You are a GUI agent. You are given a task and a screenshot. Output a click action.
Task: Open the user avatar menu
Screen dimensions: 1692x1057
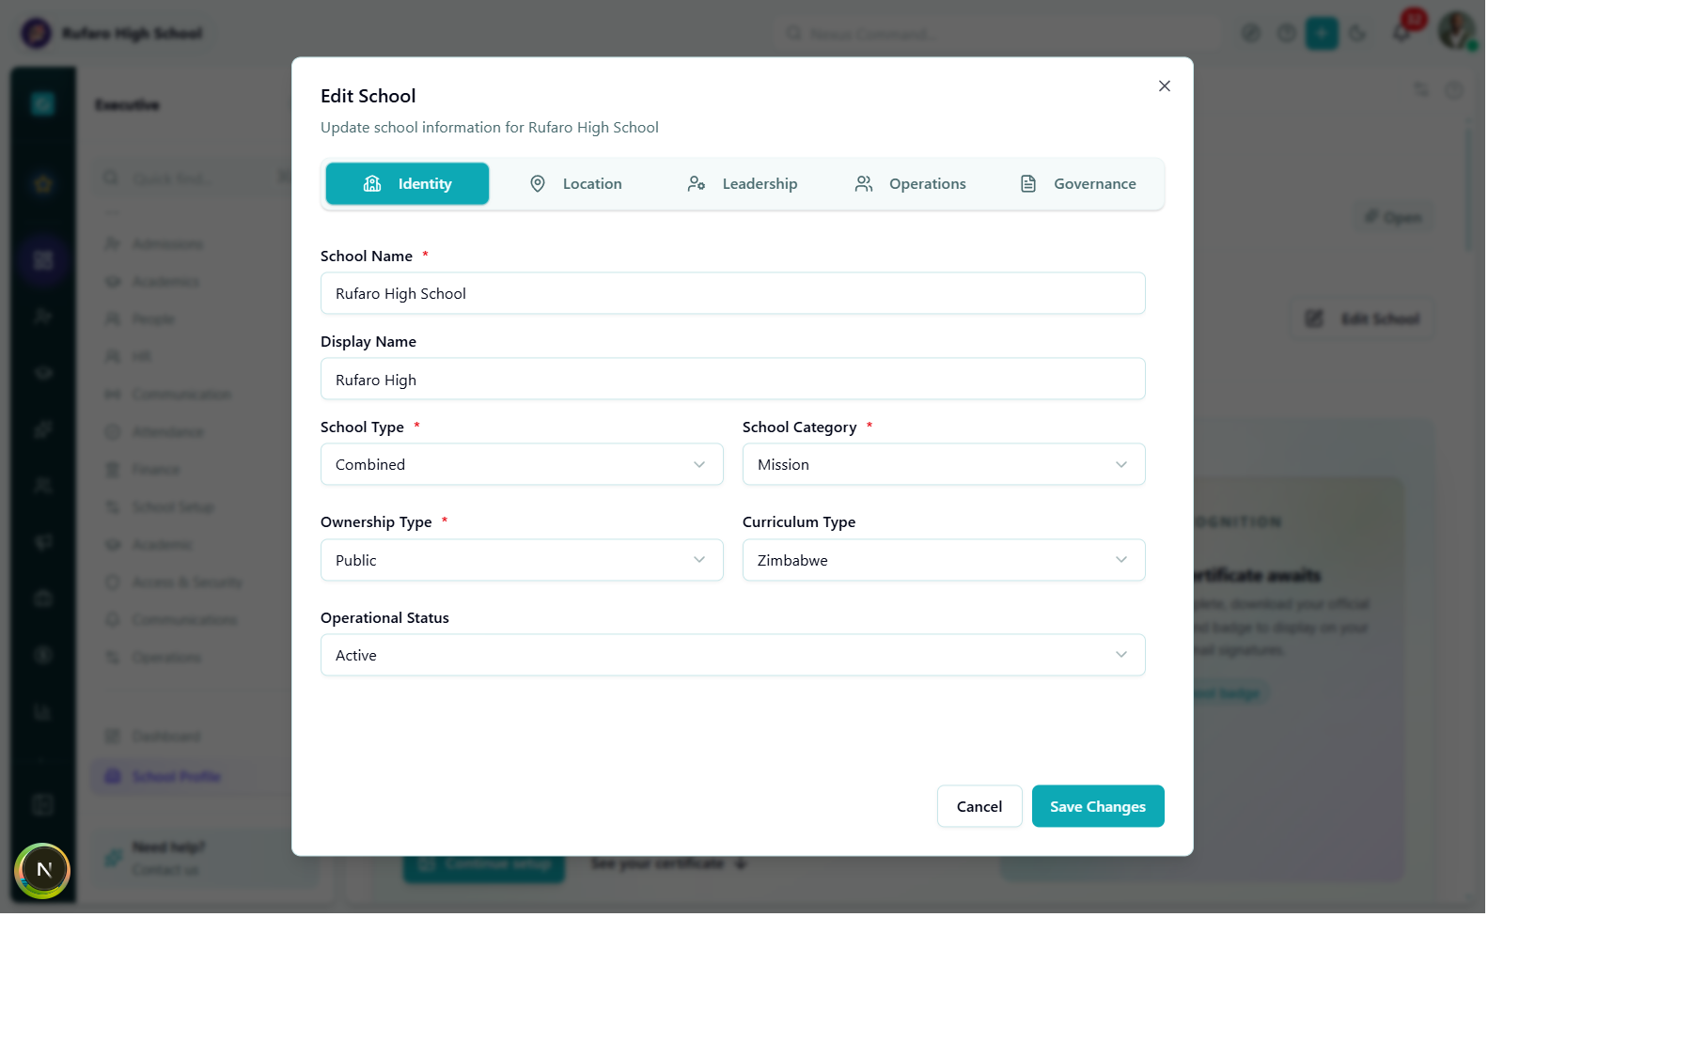click(1456, 31)
